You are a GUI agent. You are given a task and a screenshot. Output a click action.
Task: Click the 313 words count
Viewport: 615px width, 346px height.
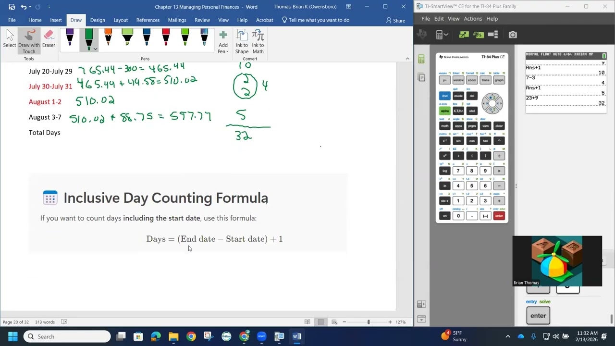[x=45, y=322]
